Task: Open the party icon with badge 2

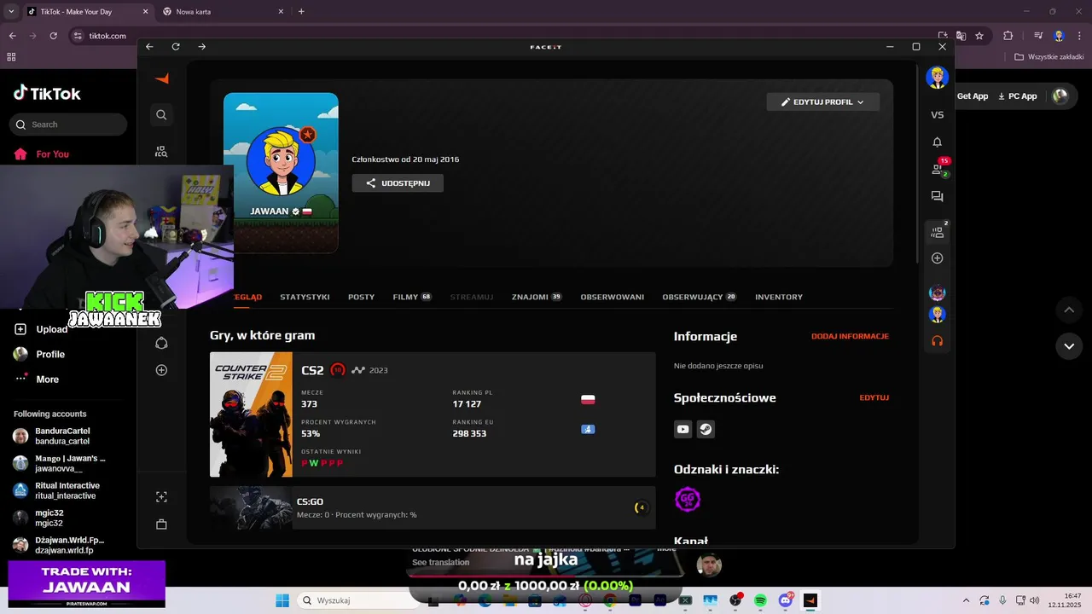Action: 938,231
